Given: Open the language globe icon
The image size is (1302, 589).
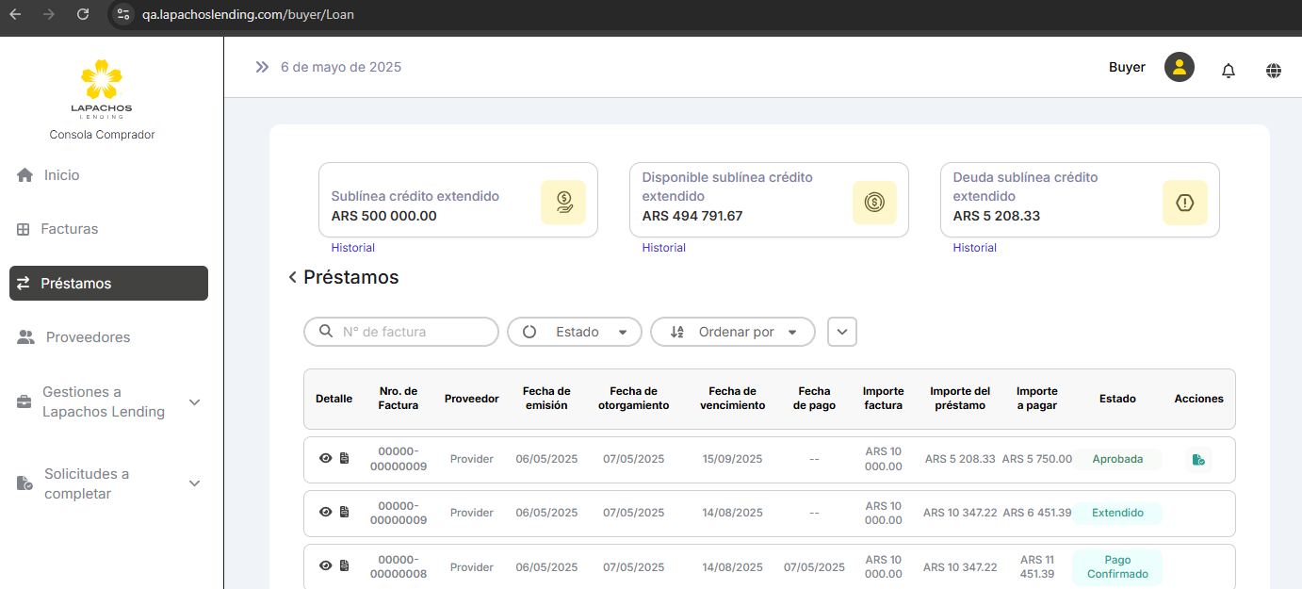Looking at the screenshot, I should click(1273, 71).
